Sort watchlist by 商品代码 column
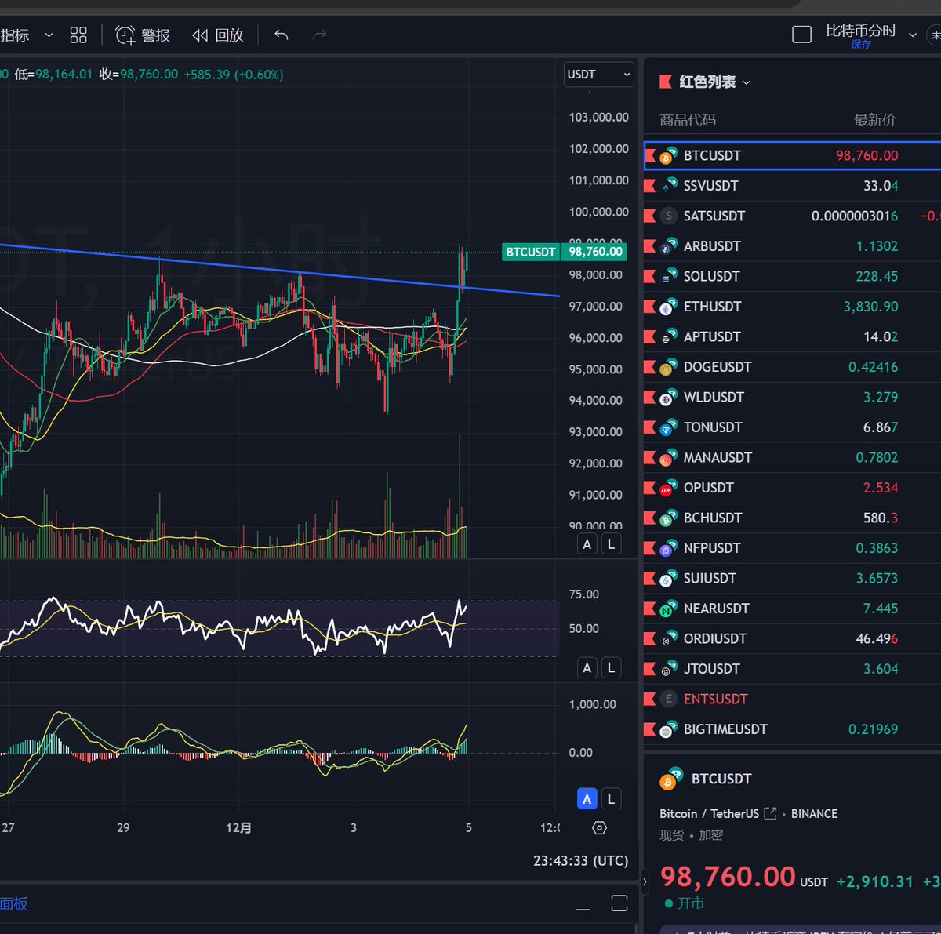941x934 pixels. [688, 120]
